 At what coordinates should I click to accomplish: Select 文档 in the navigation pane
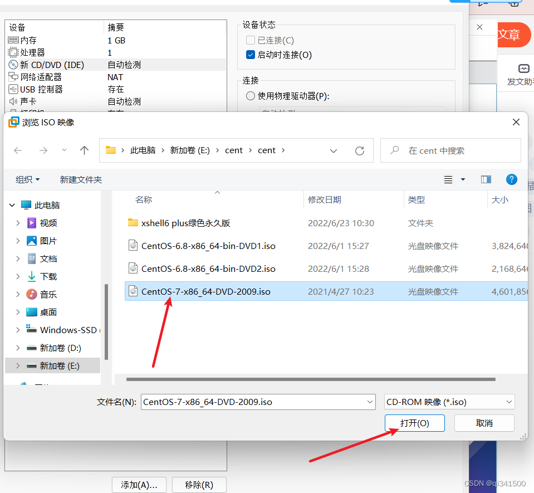[48, 258]
